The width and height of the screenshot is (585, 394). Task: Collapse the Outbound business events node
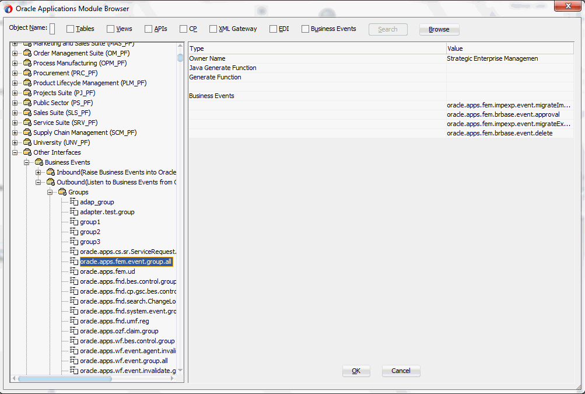(x=38, y=182)
